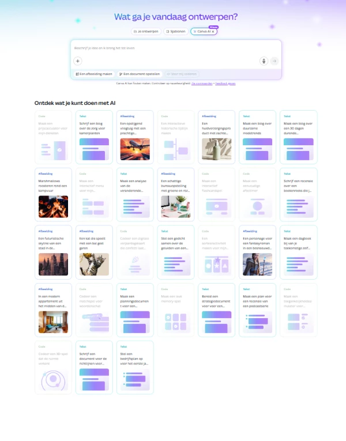Click the close X on Canva AI tab
Viewport: 346px width, 441px height.
pyautogui.click(x=213, y=32)
